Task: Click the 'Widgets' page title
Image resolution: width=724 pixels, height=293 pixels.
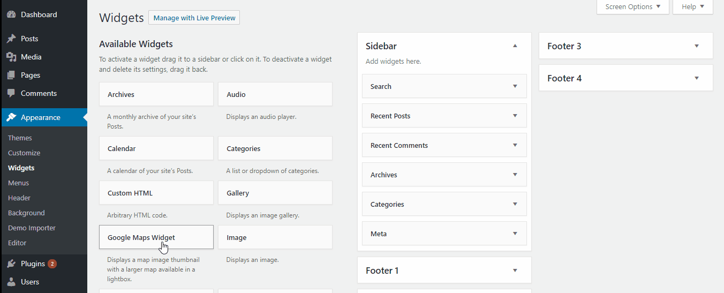Action: (x=122, y=18)
